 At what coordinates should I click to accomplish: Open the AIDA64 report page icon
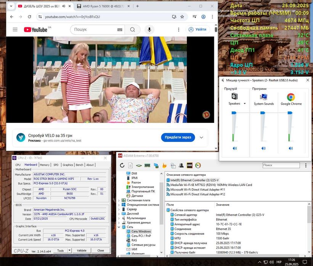tap(130, 165)
